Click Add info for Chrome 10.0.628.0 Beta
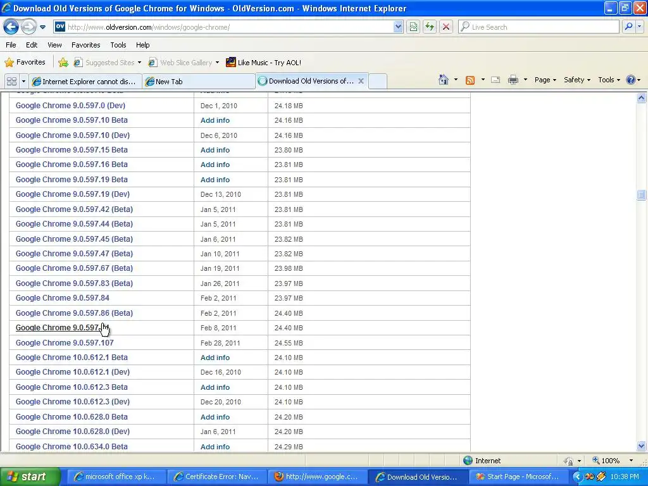Viewport: 648px width, 486px height. [215, 417]
